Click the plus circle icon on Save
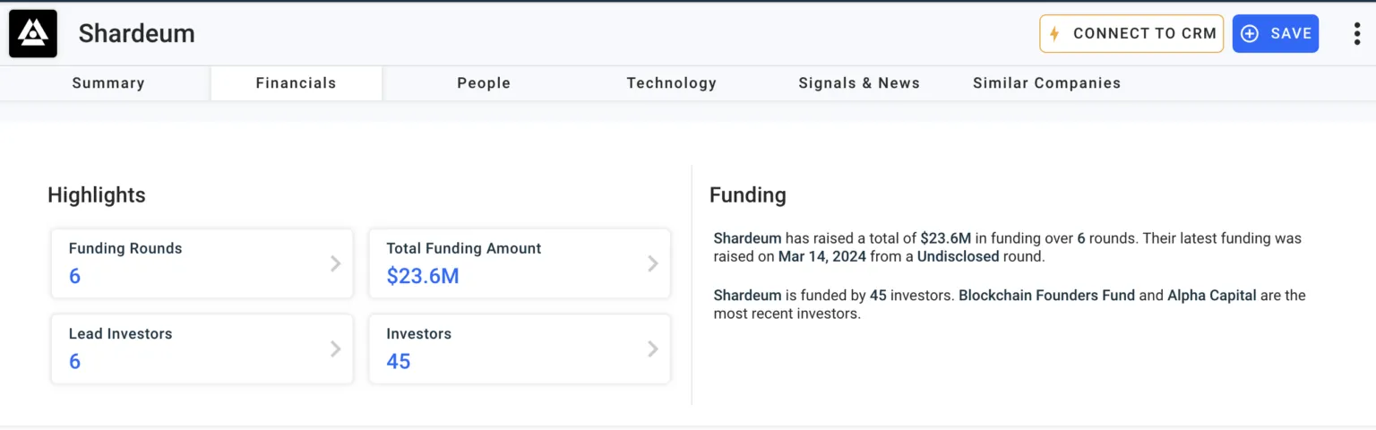 1250,34
